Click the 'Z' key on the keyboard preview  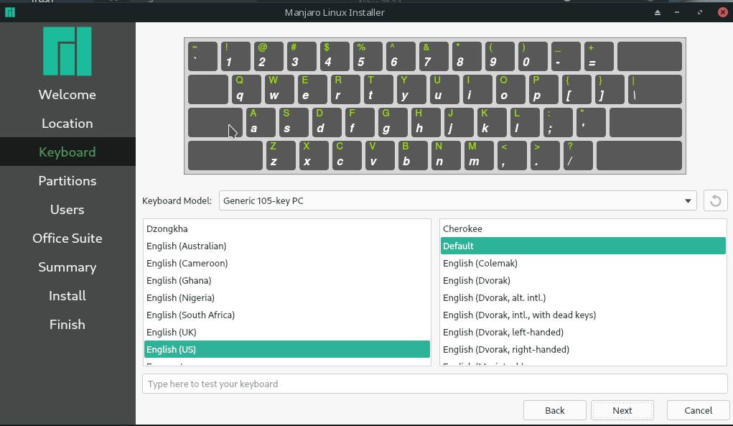[x=280, y=155]
